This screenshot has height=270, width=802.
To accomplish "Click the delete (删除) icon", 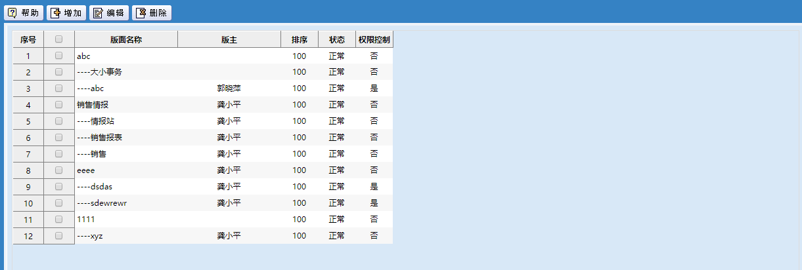I will 141,12.
